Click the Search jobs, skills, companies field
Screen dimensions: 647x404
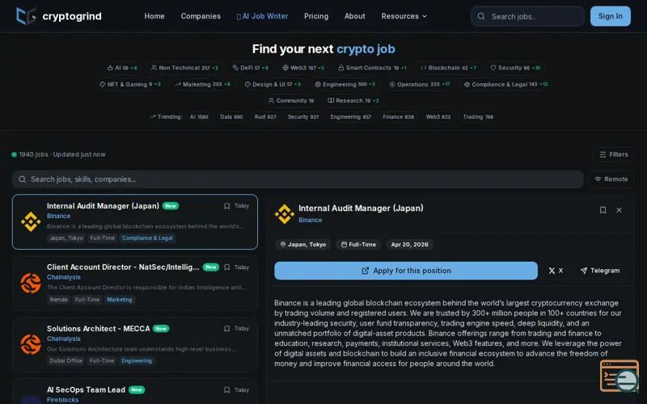point(298,179)
